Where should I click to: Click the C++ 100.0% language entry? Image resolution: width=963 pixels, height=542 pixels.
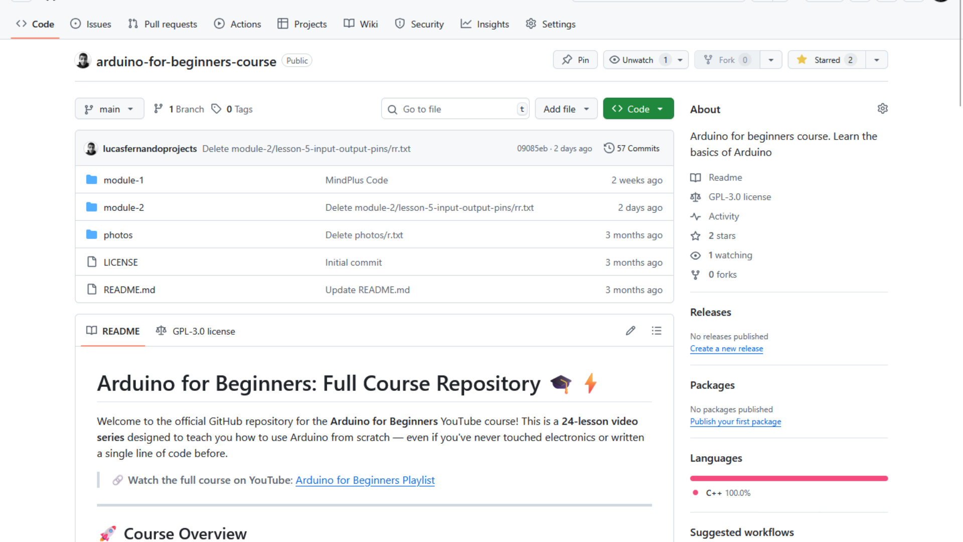(x=722, y=493)
